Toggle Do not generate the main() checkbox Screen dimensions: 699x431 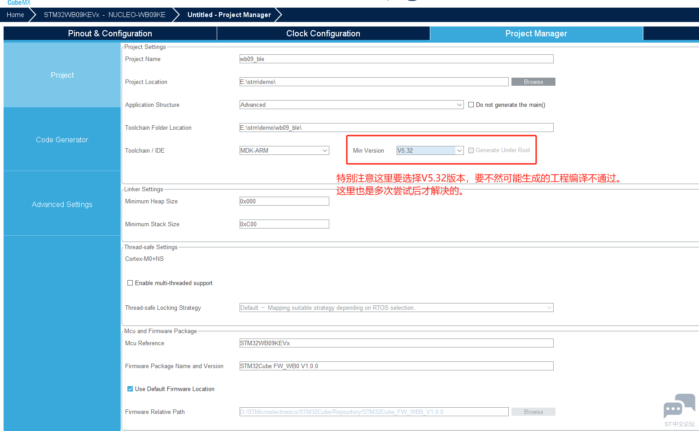(x=471, y=105)
